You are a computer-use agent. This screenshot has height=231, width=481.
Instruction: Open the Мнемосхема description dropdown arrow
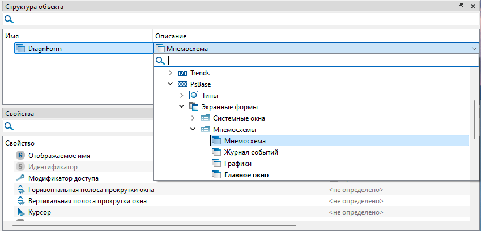point(474,49)
